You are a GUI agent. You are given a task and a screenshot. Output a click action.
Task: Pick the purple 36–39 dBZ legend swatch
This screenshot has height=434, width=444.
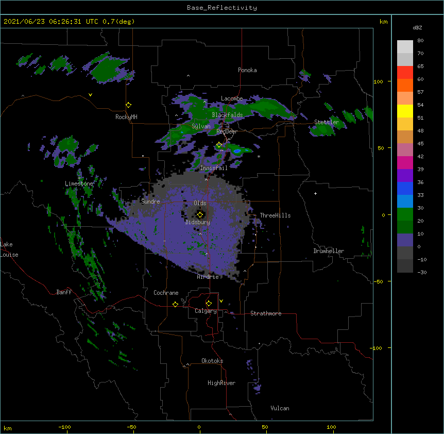click(405, 176)
